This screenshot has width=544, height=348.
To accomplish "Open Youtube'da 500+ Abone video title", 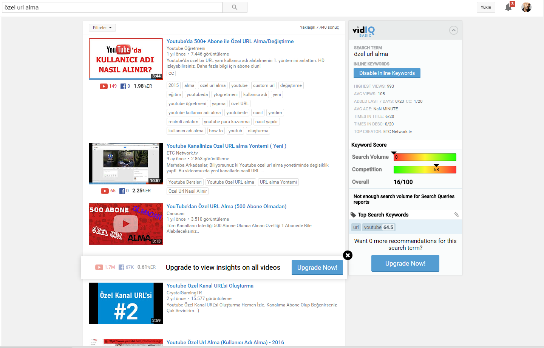I will [230, 41].
